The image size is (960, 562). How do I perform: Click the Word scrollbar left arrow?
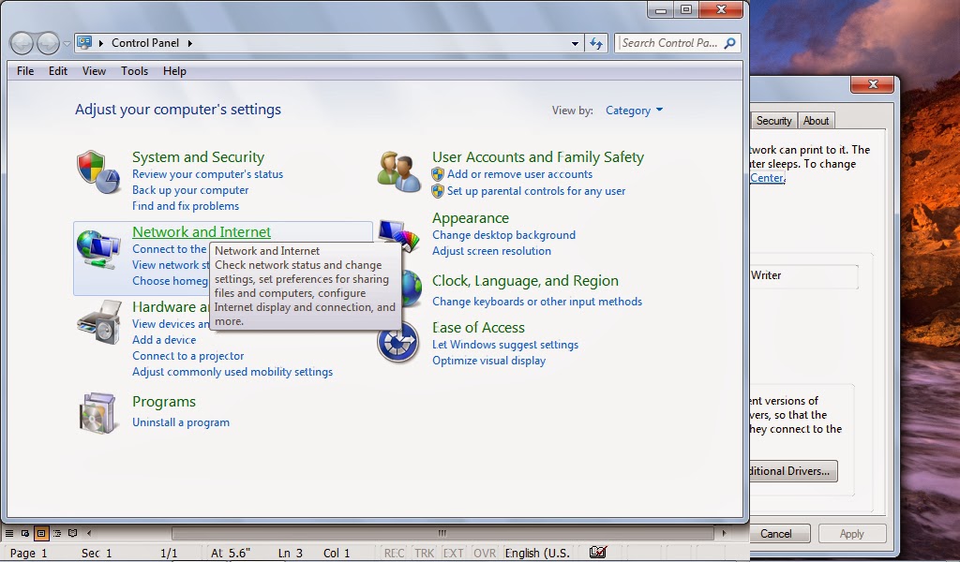tap(89, 533)
